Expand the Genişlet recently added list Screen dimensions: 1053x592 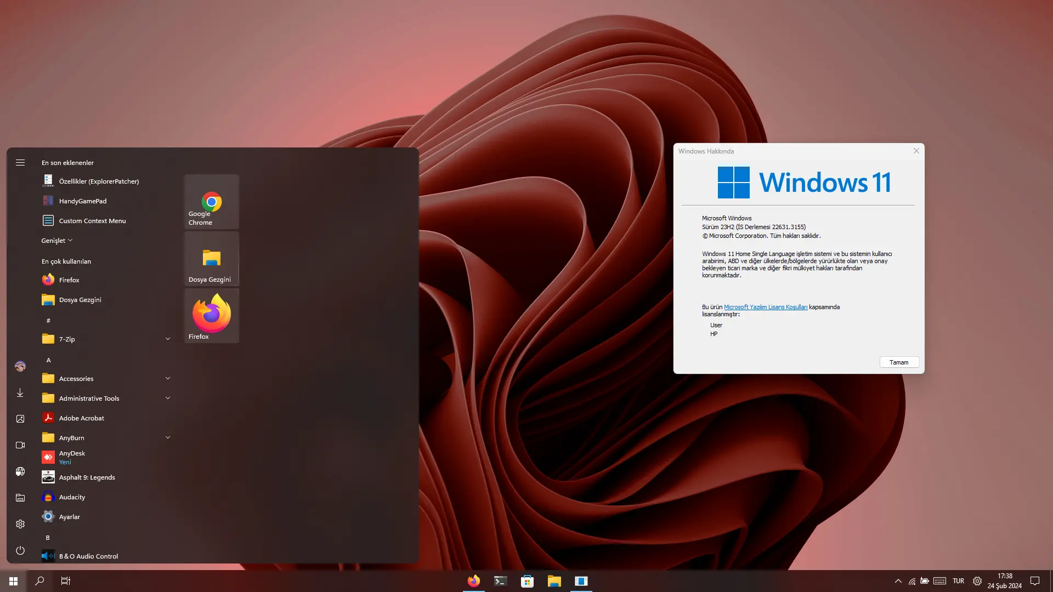[x=57, y=241]
